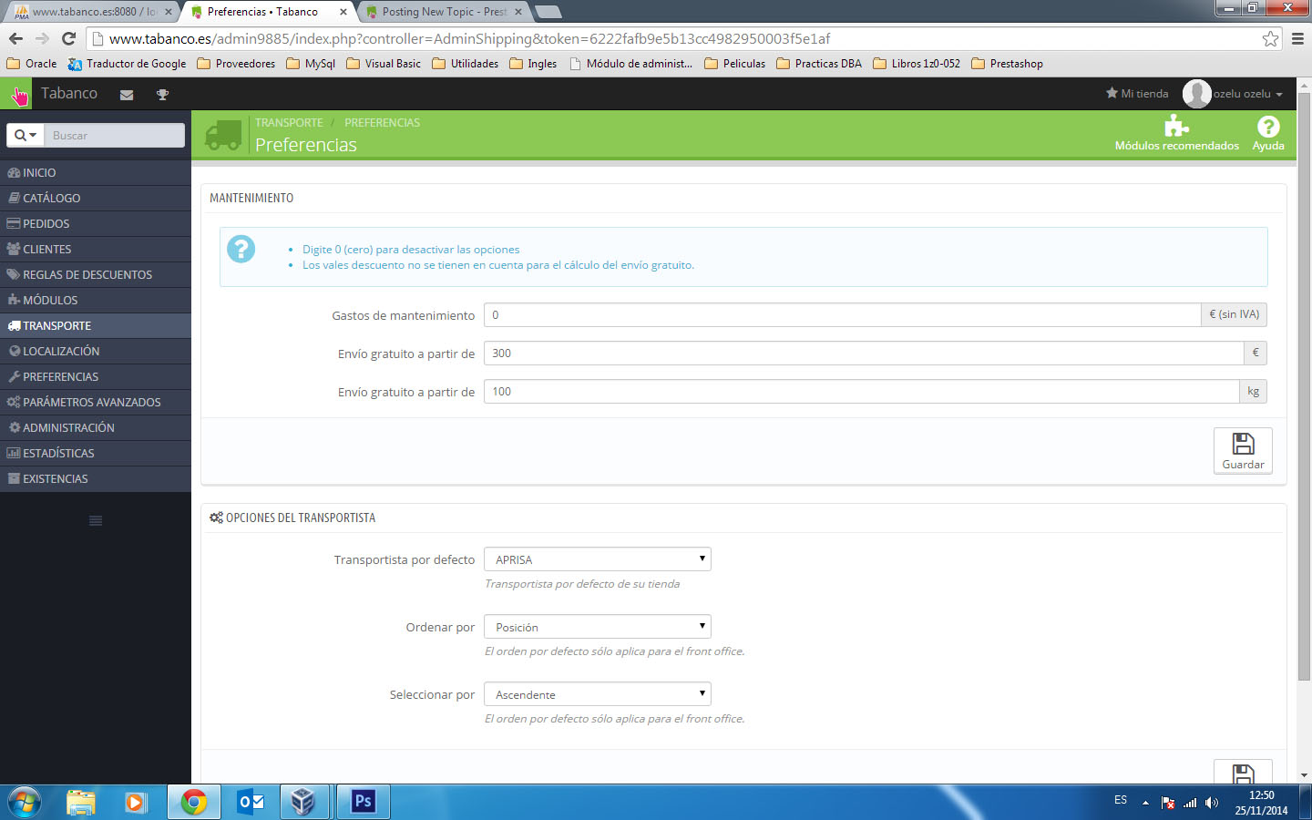This screenshot has height=820, width=1312.
Task: Go back with browser back arrow
Action: click(x=15, y=38)
